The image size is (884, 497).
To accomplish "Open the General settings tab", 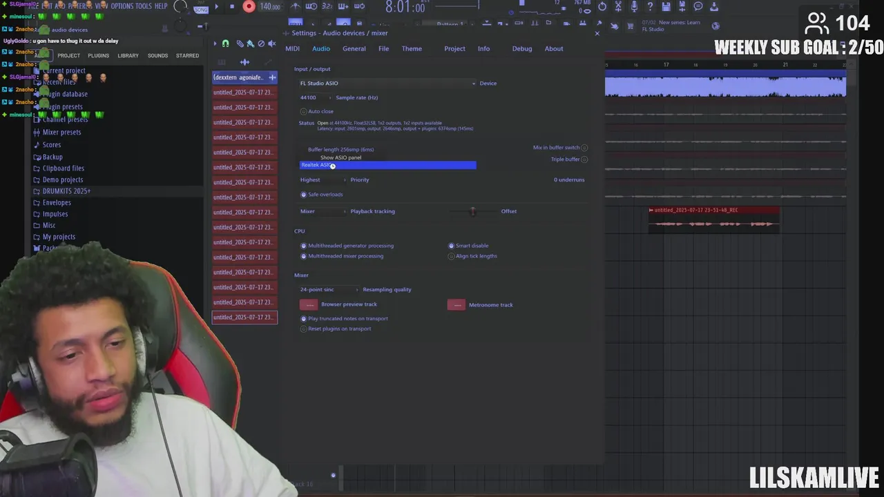I will (x=354, y=49).
